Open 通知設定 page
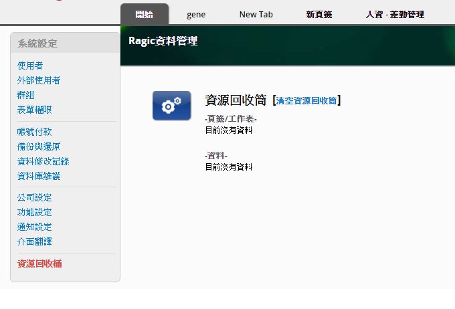The height and width of the screenshot is (309, 455). (34, 227)
